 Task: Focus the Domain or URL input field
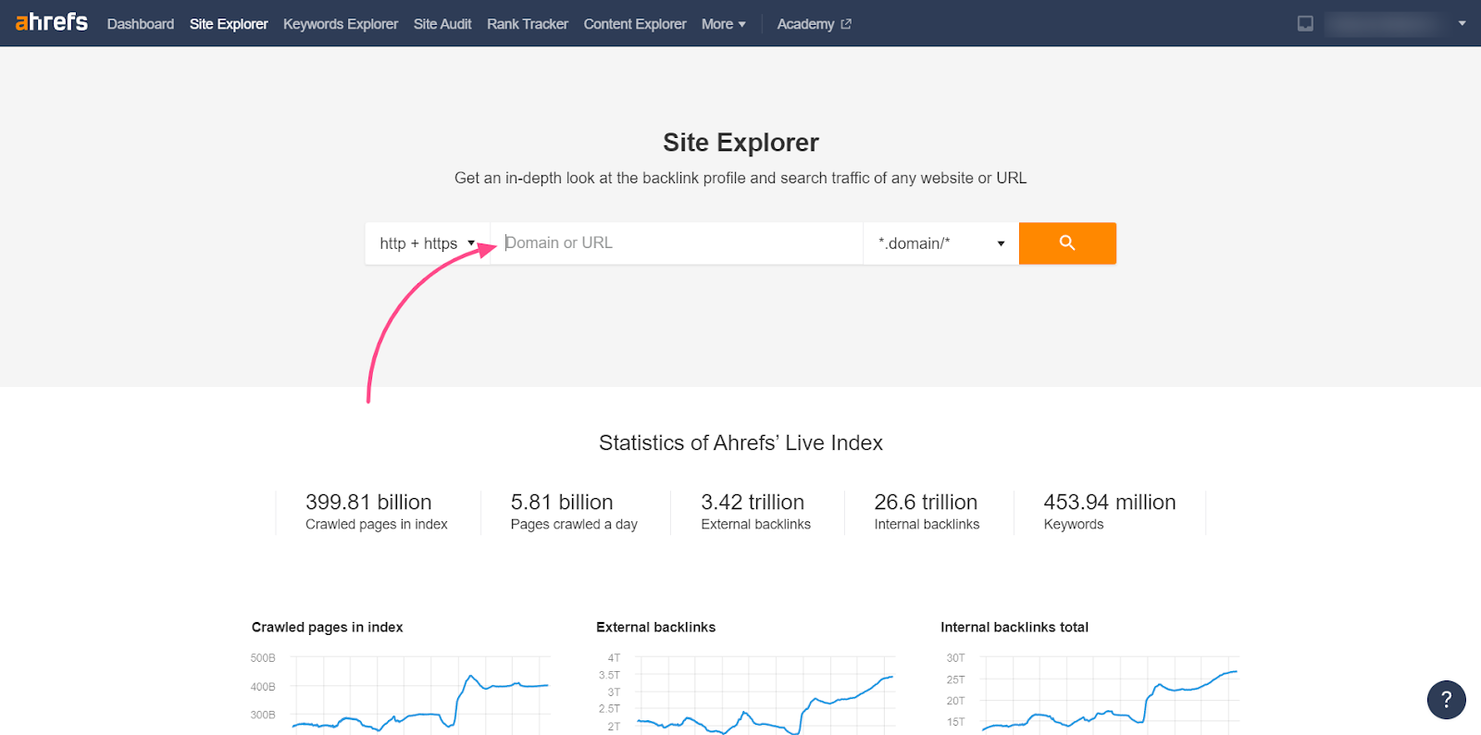click(677, 243)
